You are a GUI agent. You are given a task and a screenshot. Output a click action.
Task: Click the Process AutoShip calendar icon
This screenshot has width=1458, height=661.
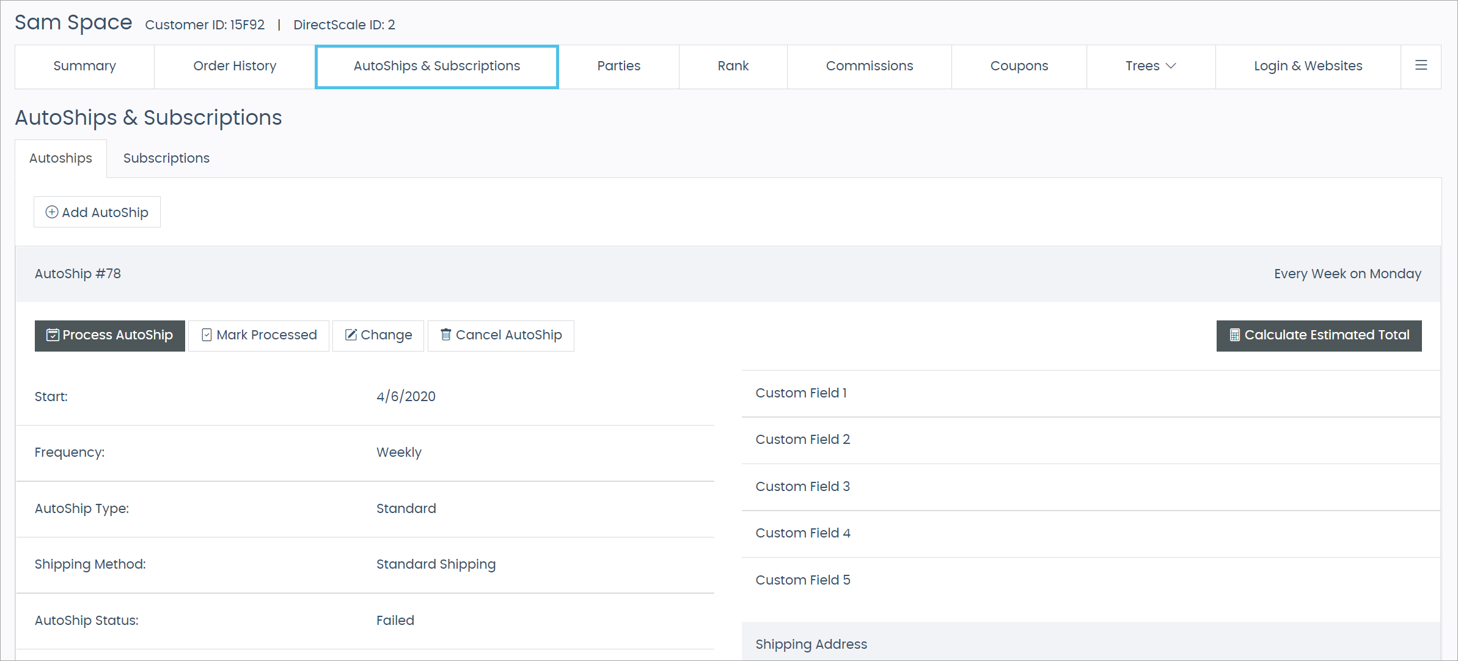pos(53,335)
